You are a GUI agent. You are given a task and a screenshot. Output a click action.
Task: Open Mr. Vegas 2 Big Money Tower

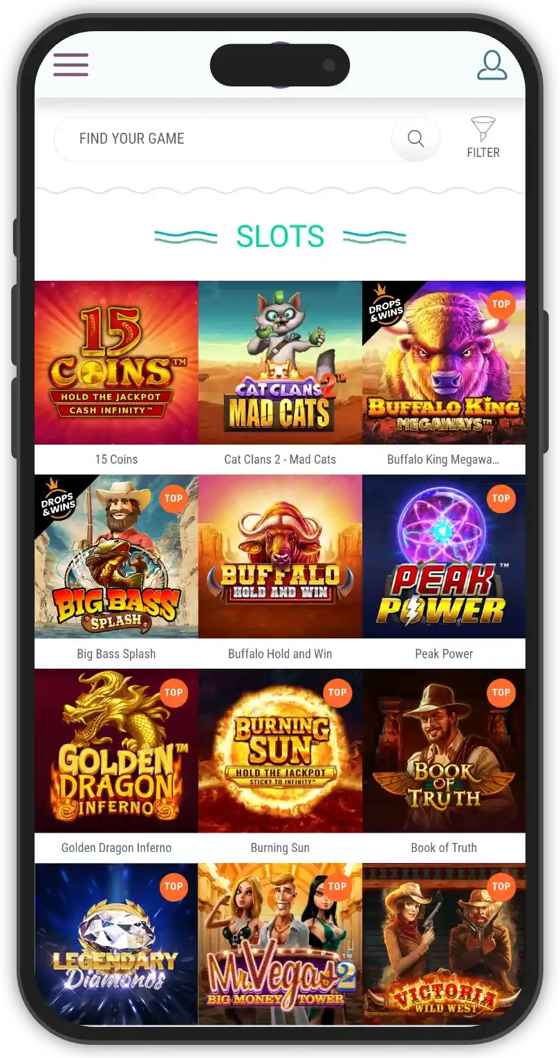tap(280, 944)
